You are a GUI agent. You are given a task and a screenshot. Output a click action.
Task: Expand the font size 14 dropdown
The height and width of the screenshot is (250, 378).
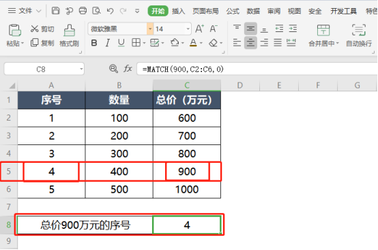pyautogui.click(x=188, y=29)
